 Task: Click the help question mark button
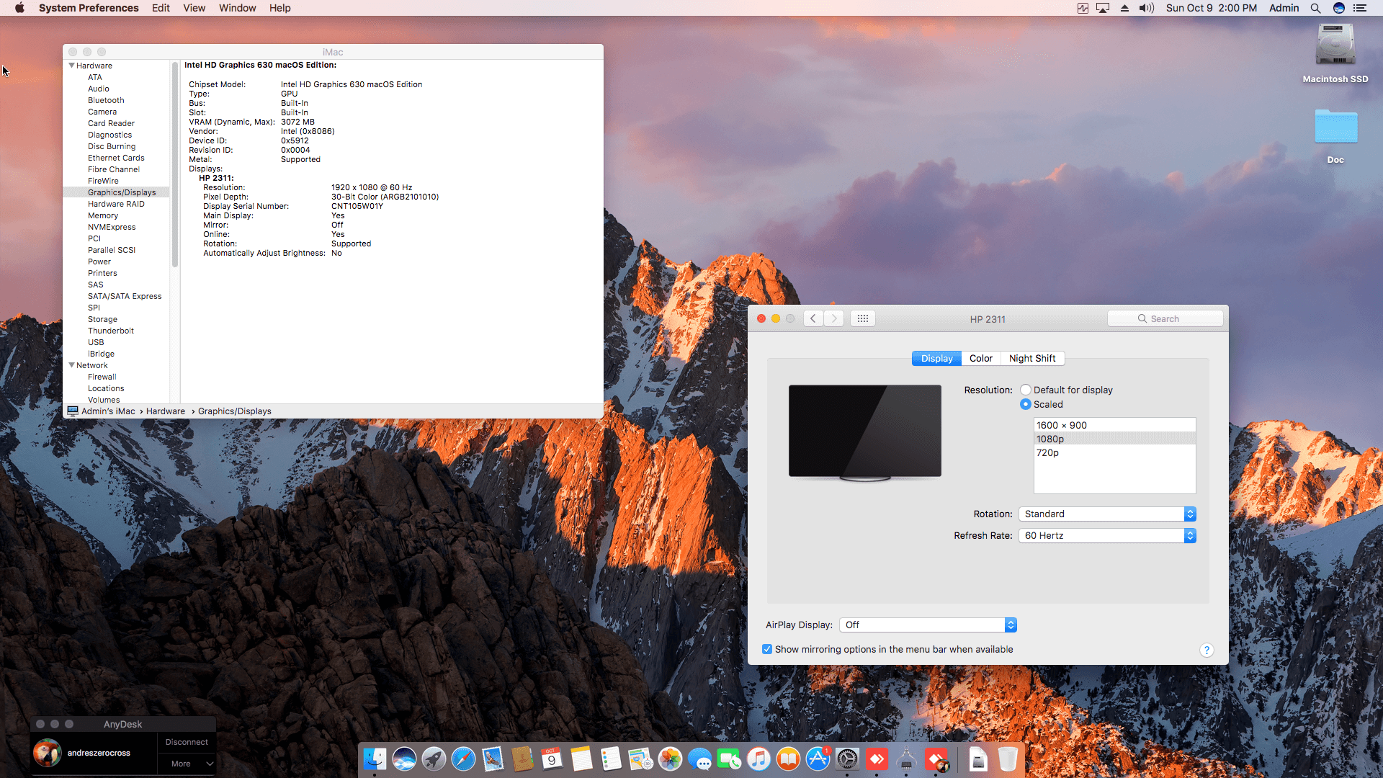[1207, 650]
